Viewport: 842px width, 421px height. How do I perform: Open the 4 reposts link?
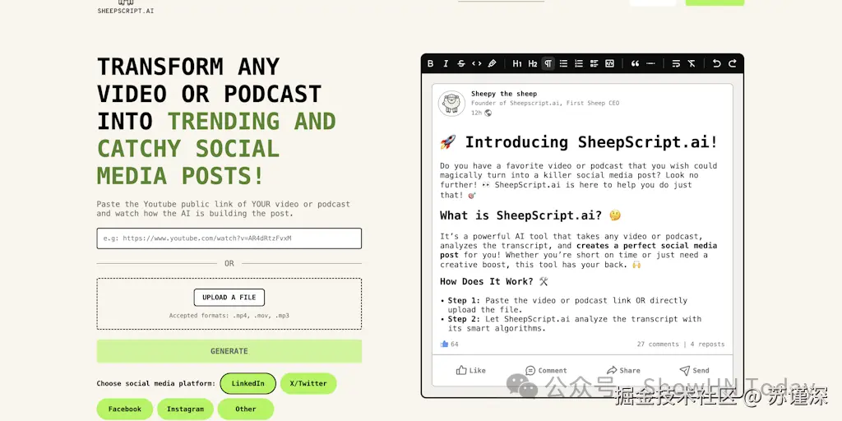707,345
